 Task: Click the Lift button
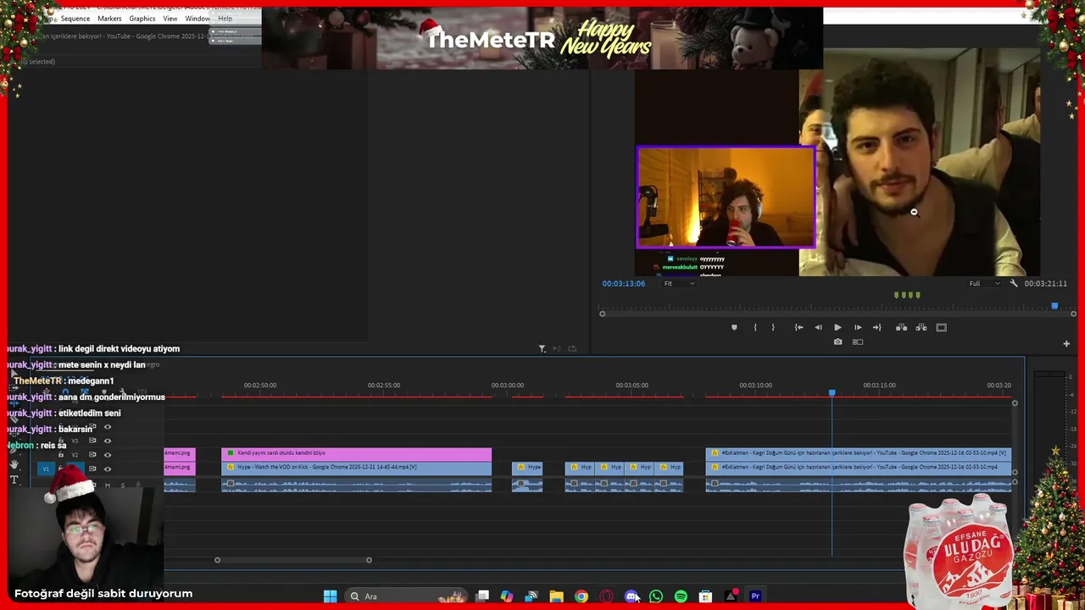pos(901,328)
